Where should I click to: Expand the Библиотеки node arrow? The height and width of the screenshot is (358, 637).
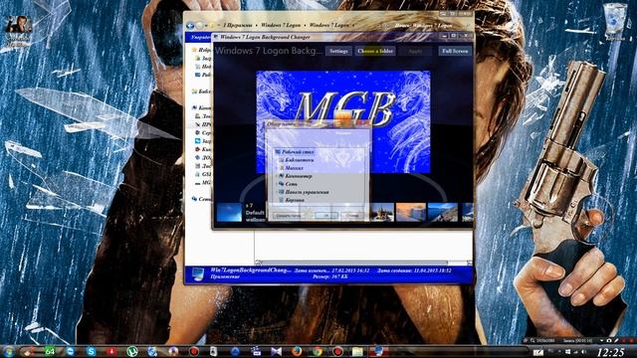[277, 160]
